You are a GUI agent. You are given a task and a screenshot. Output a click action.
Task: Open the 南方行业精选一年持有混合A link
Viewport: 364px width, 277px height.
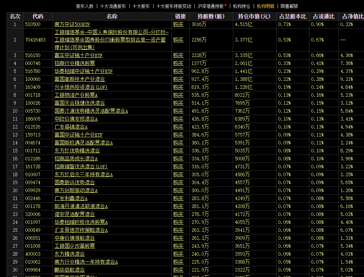coord(86,262)
